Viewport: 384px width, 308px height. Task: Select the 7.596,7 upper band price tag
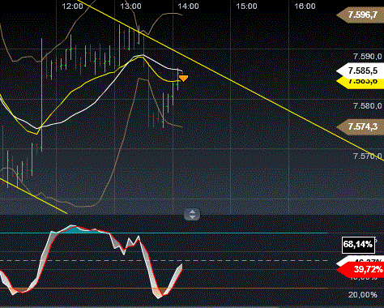(361, 15)
